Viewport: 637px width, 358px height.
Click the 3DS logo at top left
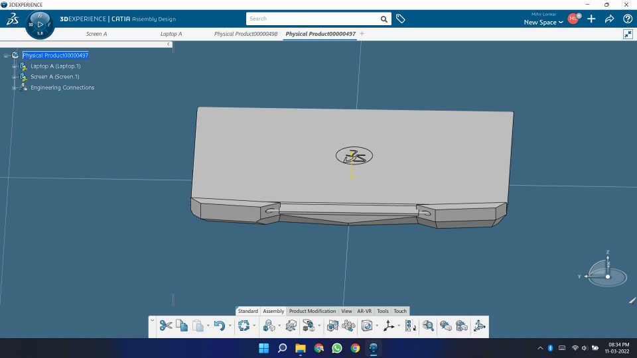13,19
